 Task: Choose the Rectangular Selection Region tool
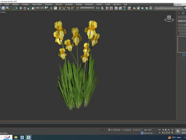pyautogui.click(x=12, y=8)
